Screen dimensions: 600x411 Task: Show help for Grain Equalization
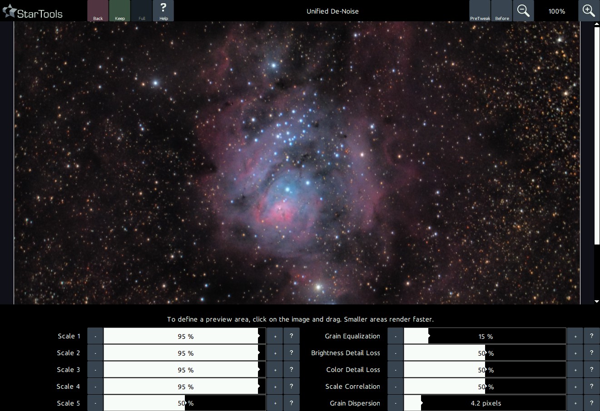(x=591, y=336)
